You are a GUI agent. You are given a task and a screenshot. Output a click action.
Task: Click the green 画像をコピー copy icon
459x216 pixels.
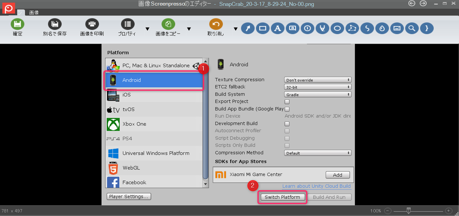click(168, 24)
